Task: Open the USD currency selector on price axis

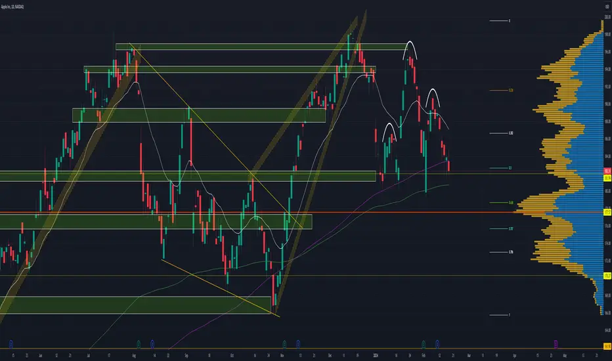Action: (607, 7)
